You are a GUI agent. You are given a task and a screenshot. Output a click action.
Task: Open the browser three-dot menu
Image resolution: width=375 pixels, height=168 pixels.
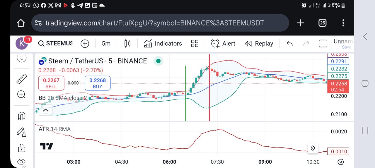pos(343,23)
